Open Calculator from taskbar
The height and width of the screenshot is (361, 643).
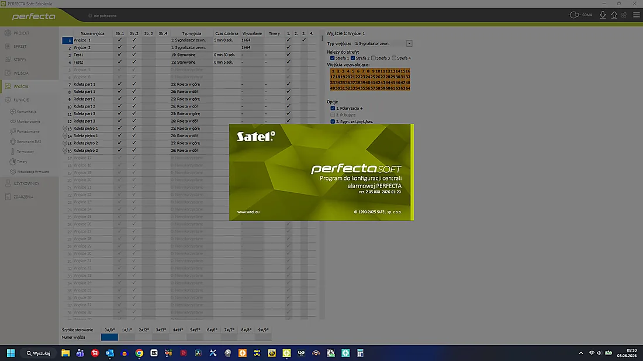click(360, 353)
